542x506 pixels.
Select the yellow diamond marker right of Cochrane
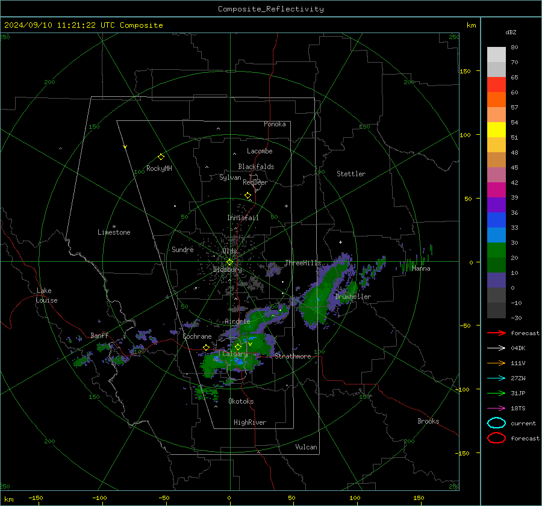[x=207, y=347]
